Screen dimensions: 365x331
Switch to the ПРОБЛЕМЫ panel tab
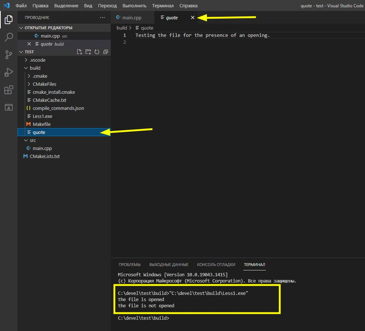tap(129, 265)
